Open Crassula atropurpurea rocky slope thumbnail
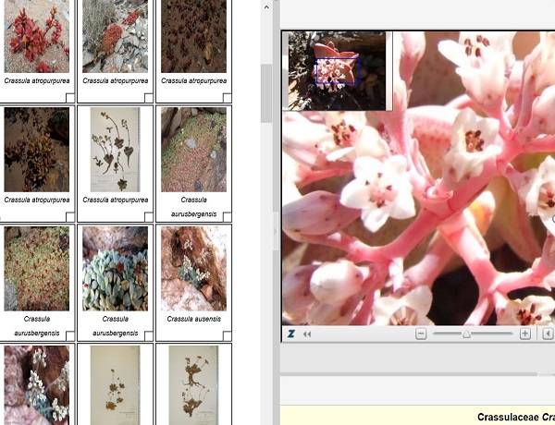The width and height of the screenshot is (555, 425). coord(116,36)
